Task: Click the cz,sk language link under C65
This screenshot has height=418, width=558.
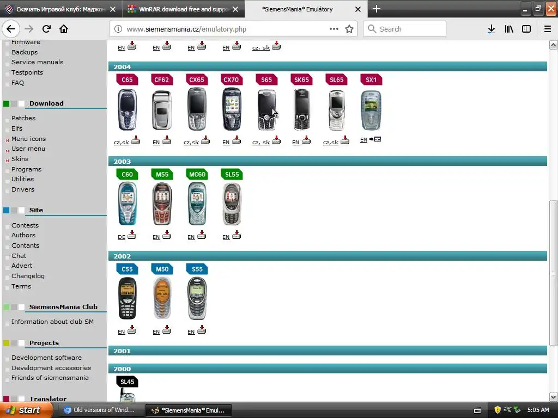Action: coord(122,142)
